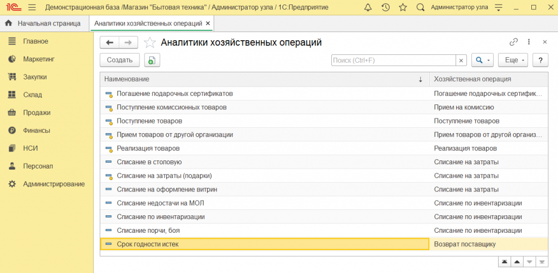Image resolution: width=558 pixels, height=273 pixels.
Task: Jump to list start with top arrow
Action: tap(505, 262)
